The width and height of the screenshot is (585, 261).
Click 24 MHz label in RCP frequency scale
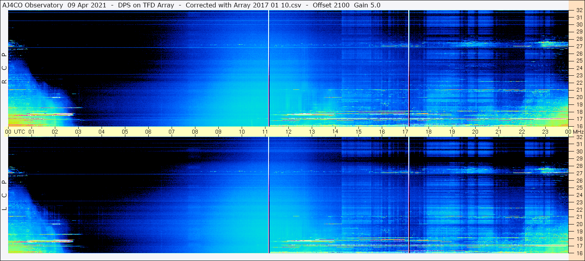[579, 68]
